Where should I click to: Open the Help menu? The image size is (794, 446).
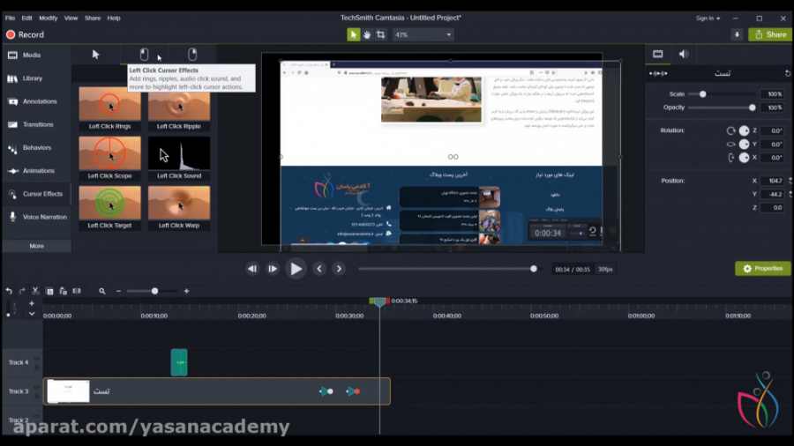(114, 18)
